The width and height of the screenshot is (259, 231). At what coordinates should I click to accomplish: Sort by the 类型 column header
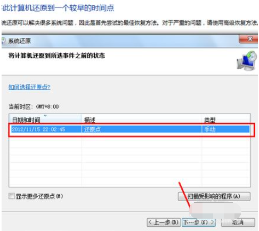point(226,119)
